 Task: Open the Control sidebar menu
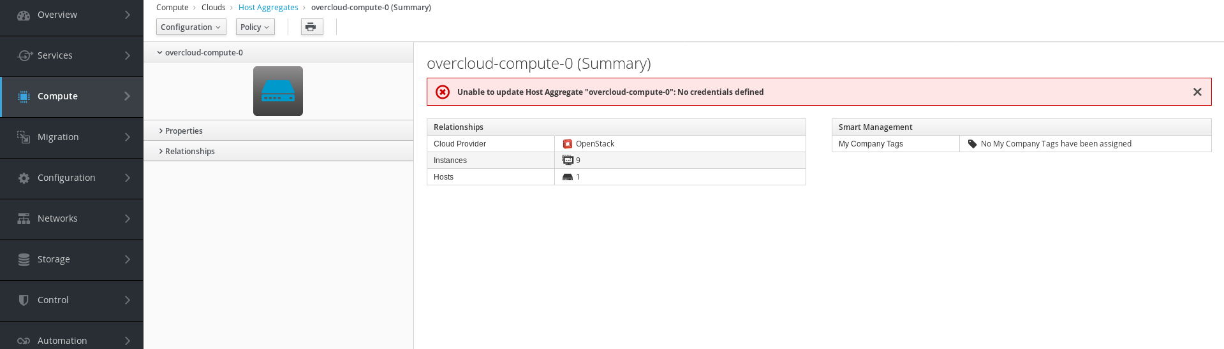click(71, 301)
